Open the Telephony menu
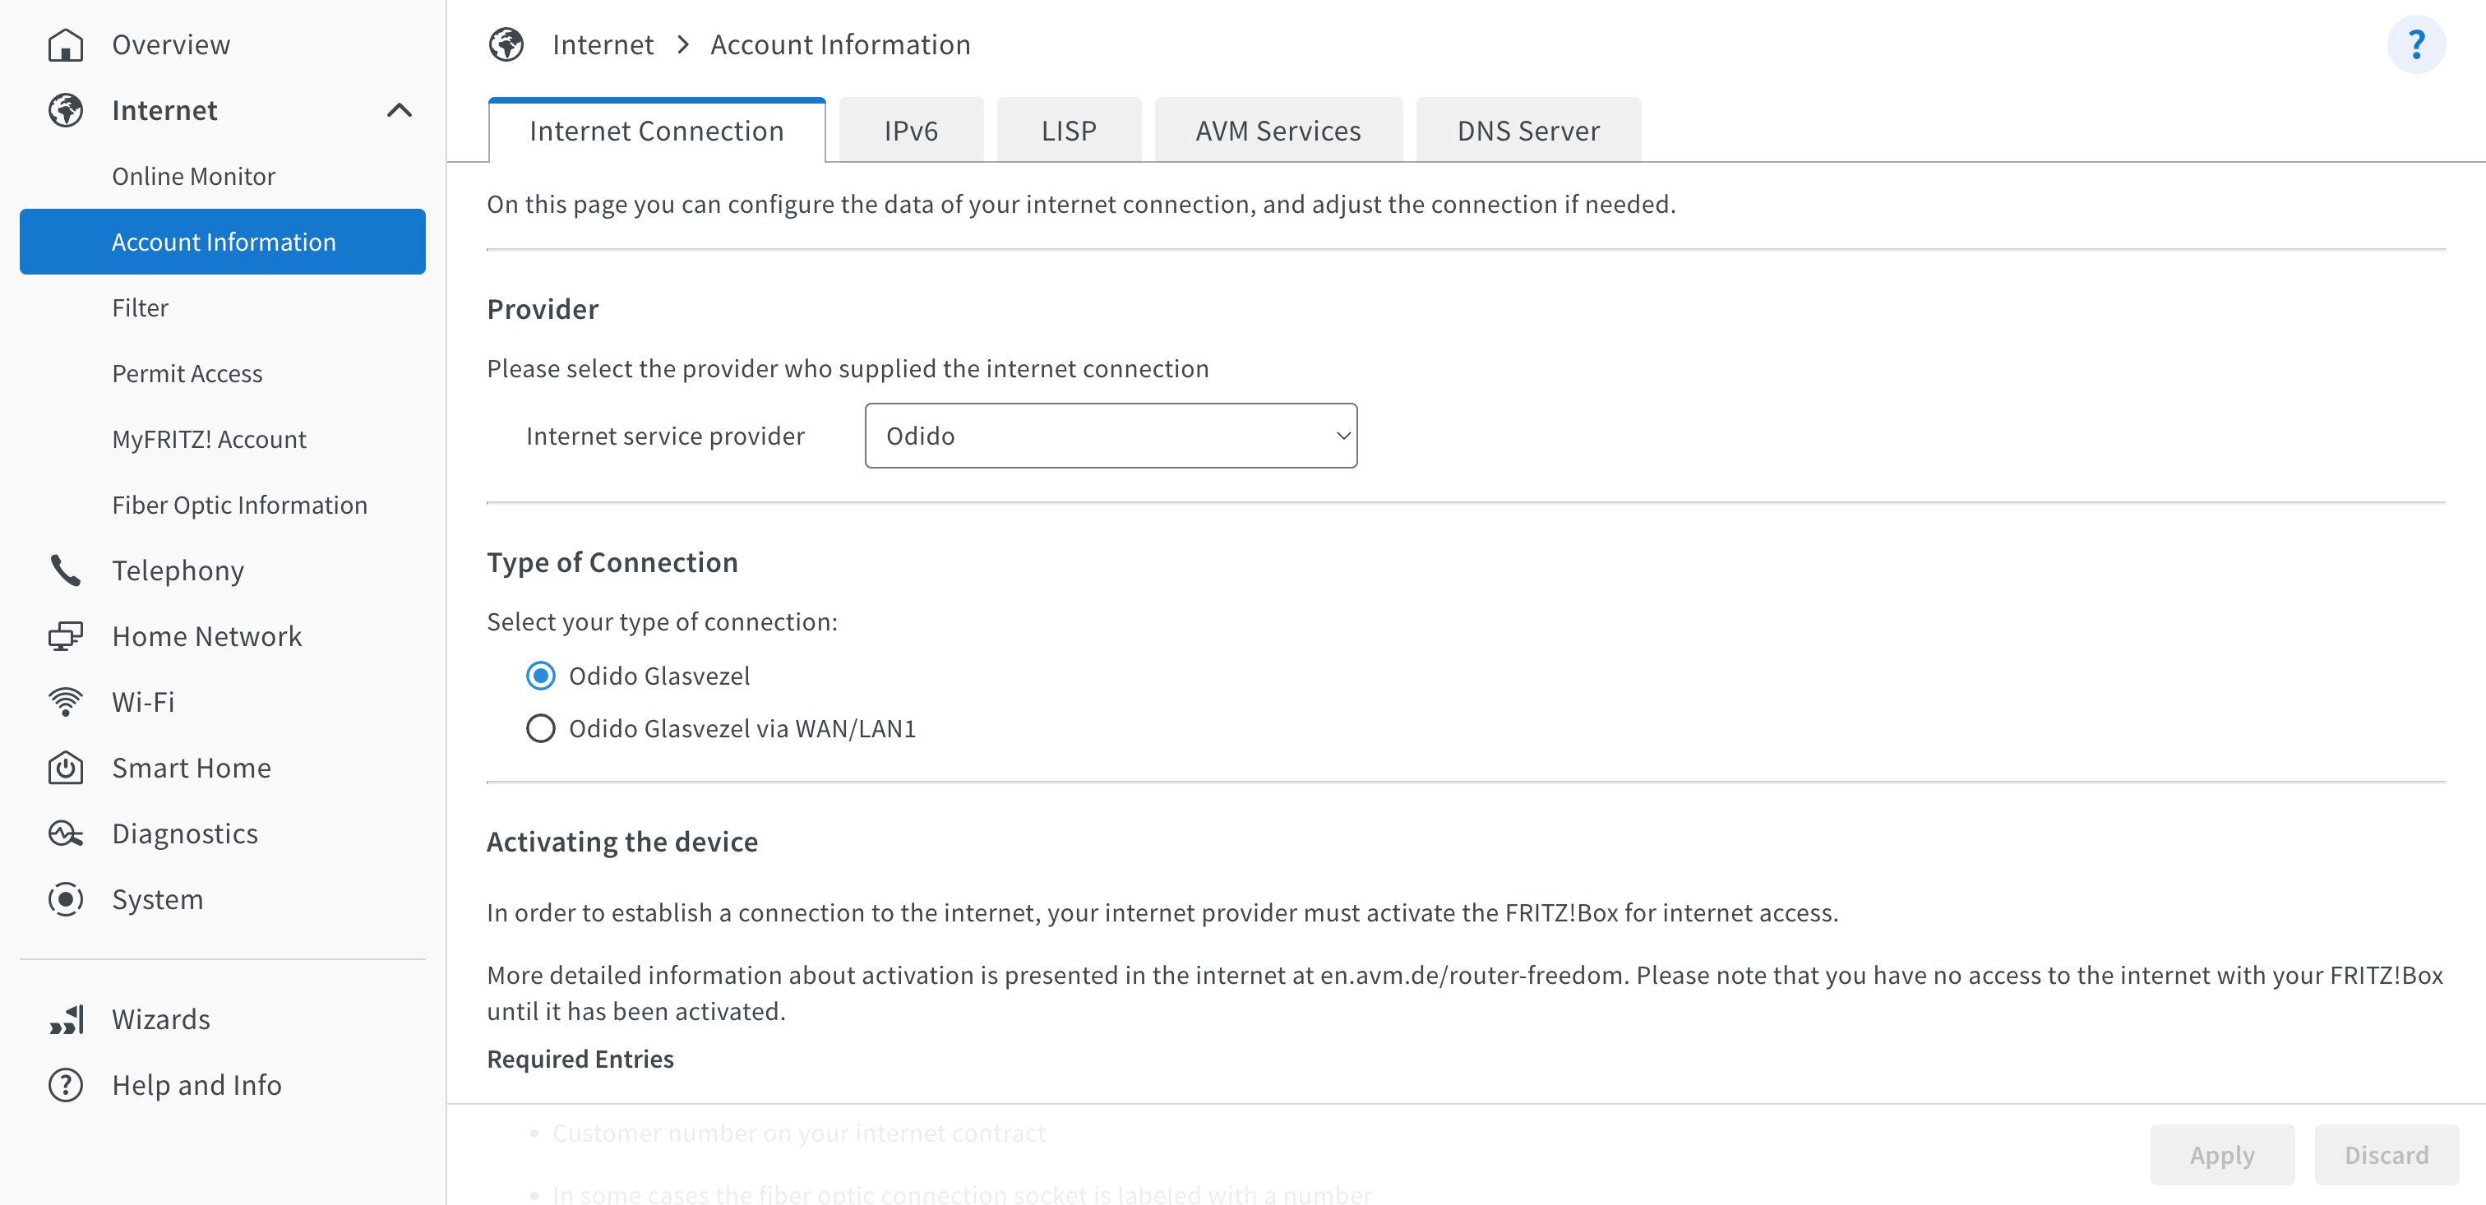Viewport: 2486px width, 1205px height. point(222,570)
